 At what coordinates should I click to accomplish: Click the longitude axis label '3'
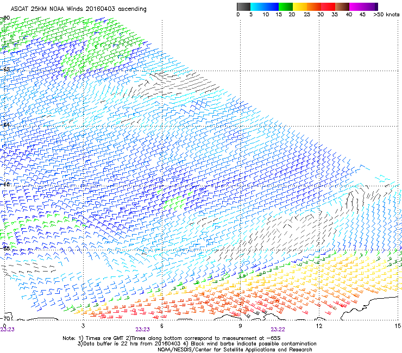click(83, 326)
